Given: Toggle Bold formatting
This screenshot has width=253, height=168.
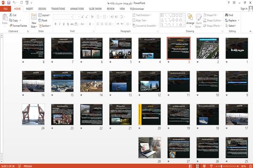Looking at the screenshot, I should tap(56, 24).
